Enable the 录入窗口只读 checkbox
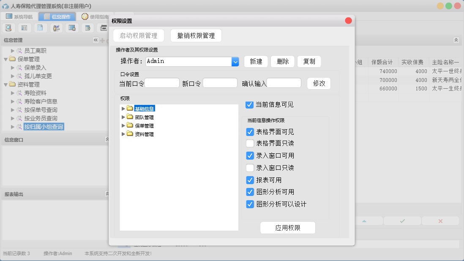The width and height of the screenshot is (464, 261). click(x=250, y=168)
